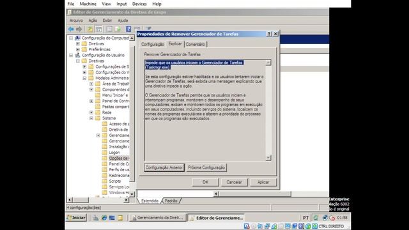Viewport: 409px width, 230px height.
Task: Click the PT language indicator
Action: pos(305,218)
